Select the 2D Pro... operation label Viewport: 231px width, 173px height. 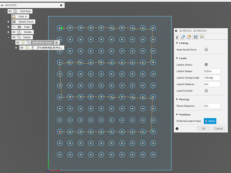click(x=50, y=48)
